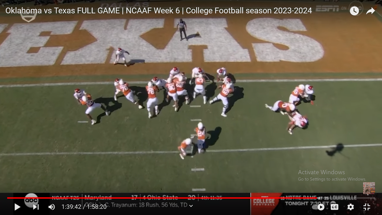
Task: Exit full screen mode
Action: (367, 207)
